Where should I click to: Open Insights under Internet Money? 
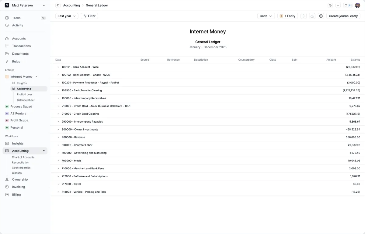(x=22, y=83)
